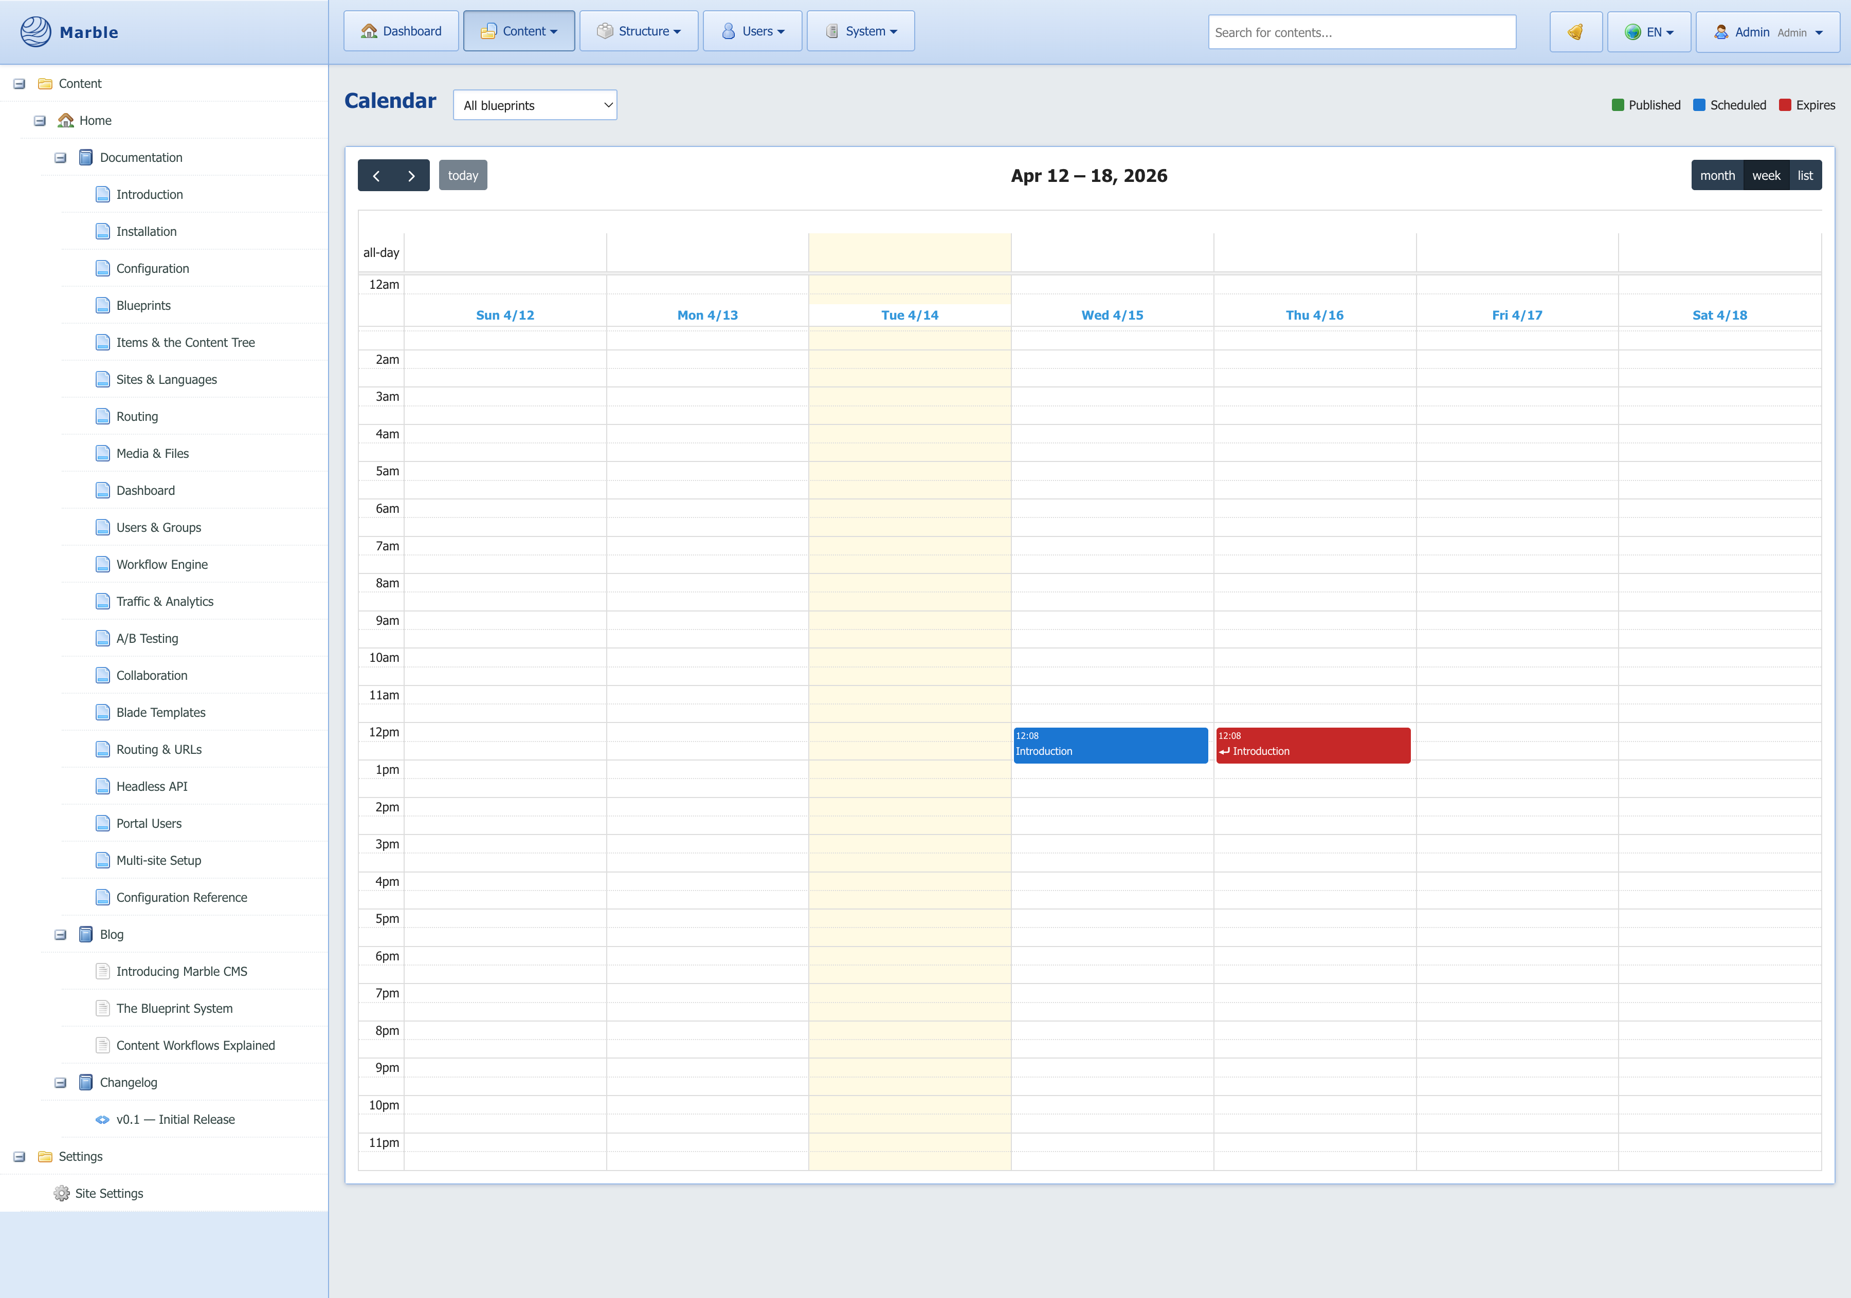Screen dimensions: 1851x1298
Task: Switch calendar to month view
Action: pyautogui.click(x=1717, y=176)
